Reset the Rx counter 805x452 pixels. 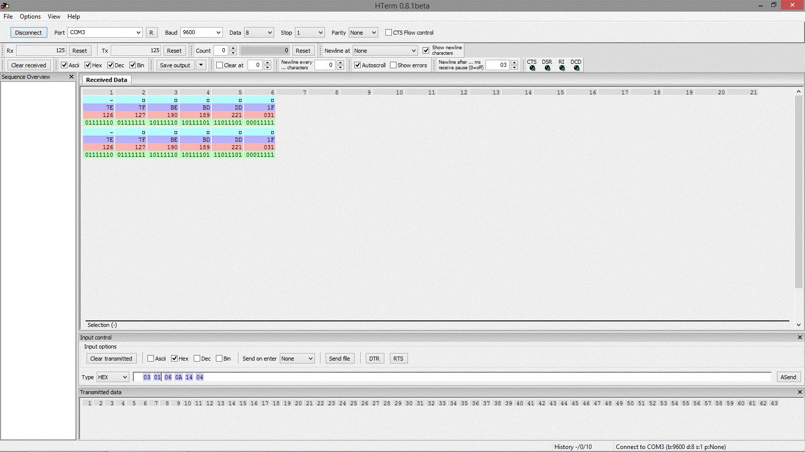coord(79,51)
